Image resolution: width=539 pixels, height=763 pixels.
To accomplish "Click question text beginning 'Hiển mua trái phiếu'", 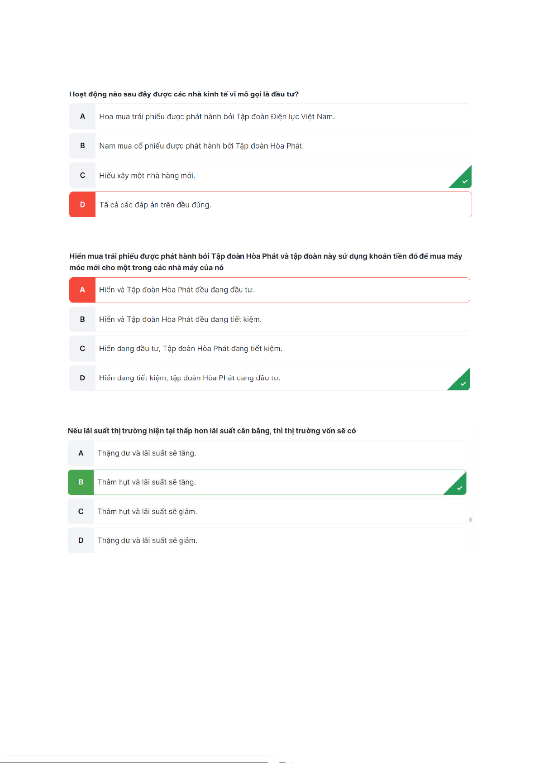I will tap(265, 257).
